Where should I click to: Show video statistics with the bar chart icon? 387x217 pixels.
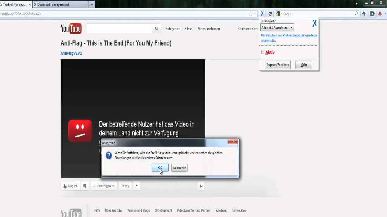201,186
